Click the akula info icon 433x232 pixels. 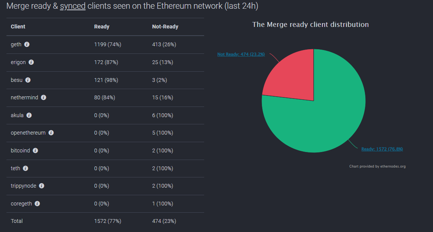[29, 115]
